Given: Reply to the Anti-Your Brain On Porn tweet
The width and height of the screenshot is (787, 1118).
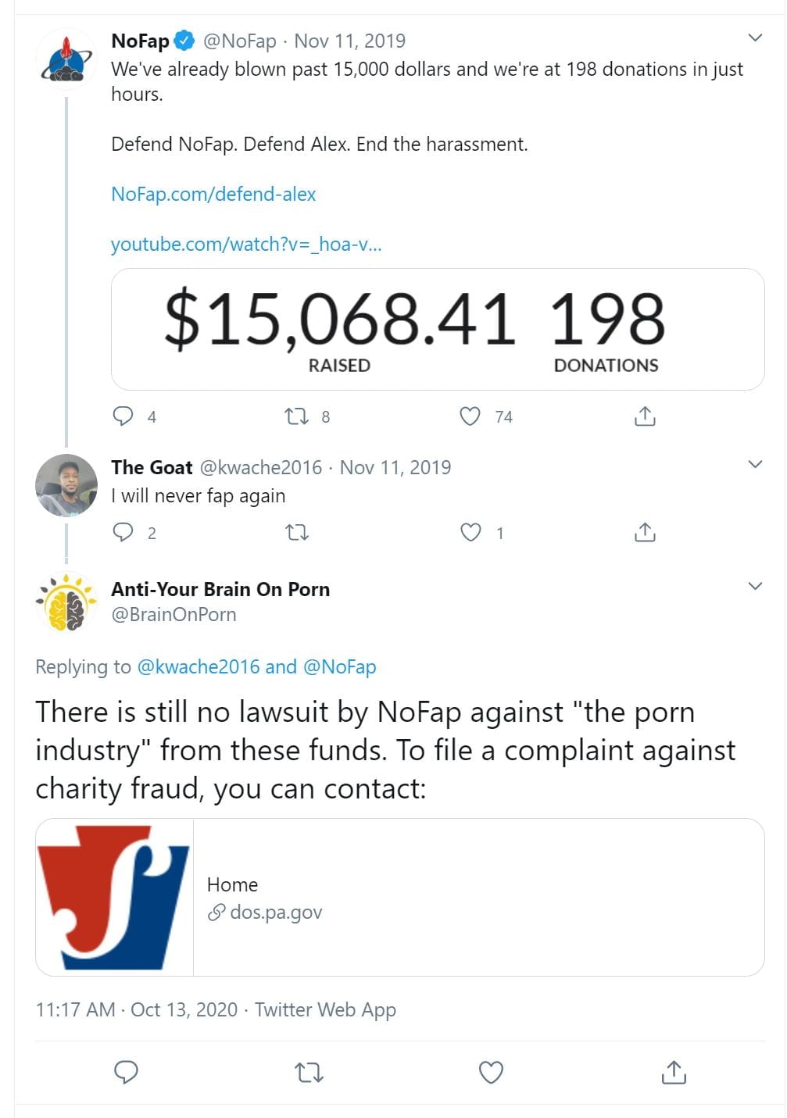Looking at the screenshot, I should coord(126,1073).
